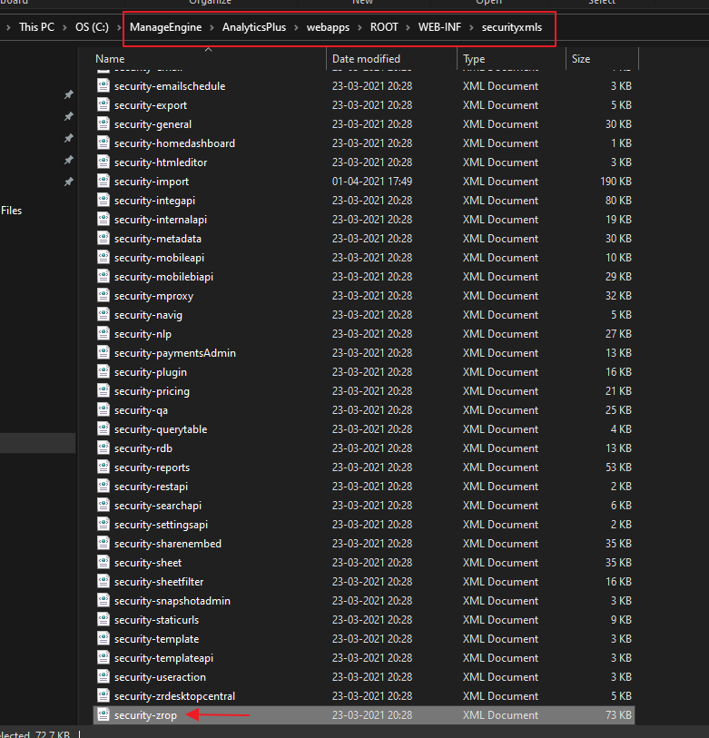This screenshot has height=738, width=709.
Task: Click the security-reports file icon
Action: click(103, 467)
